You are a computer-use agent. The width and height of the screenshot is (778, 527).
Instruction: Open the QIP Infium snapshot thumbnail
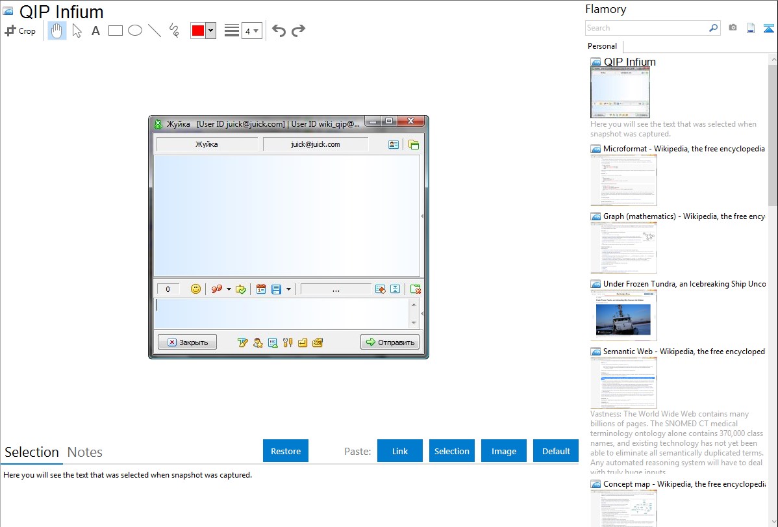tap(620, 93)
